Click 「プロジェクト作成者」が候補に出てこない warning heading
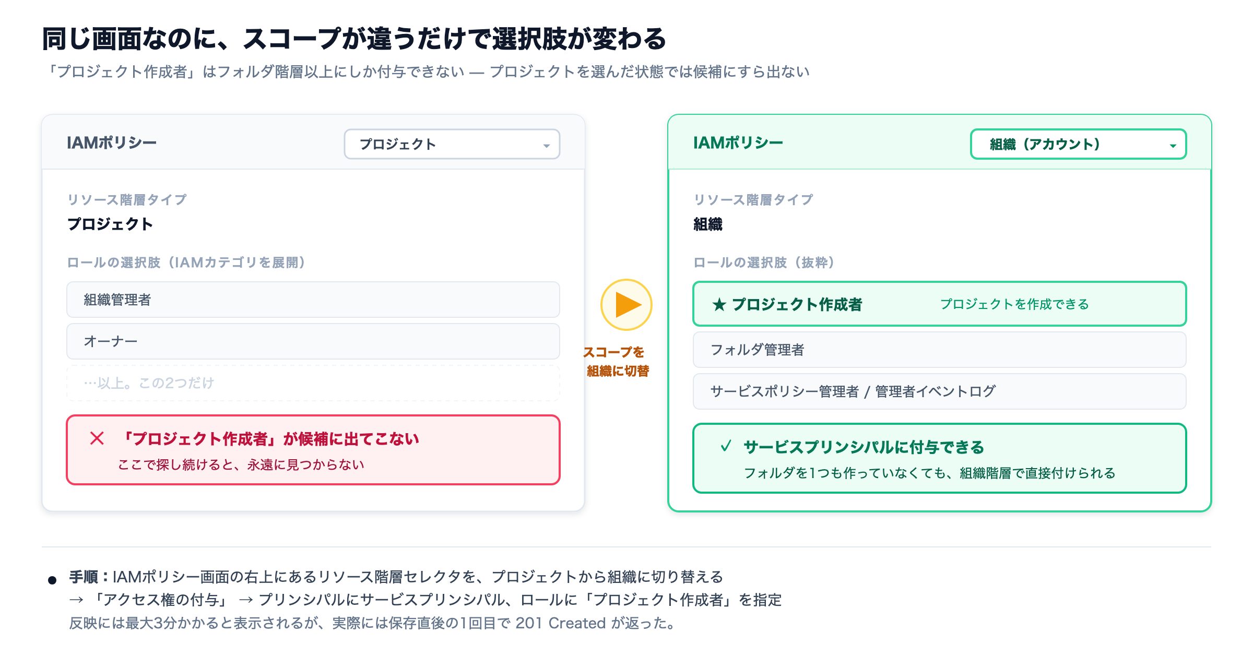 click(269, 439)
